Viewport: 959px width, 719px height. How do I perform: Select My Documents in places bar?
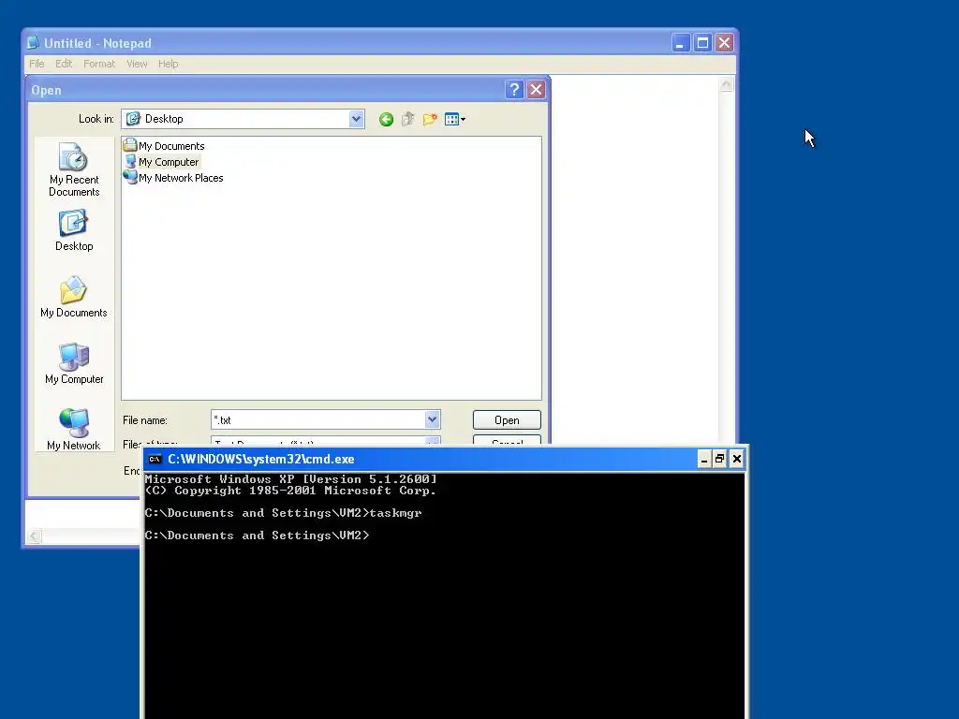coord(74,297)
